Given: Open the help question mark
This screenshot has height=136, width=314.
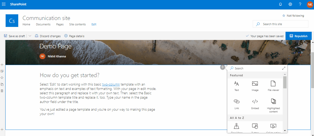Looking at the screenshot, I should point(300,4).
